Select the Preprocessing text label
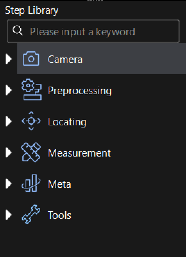 [x=80, y=91]
